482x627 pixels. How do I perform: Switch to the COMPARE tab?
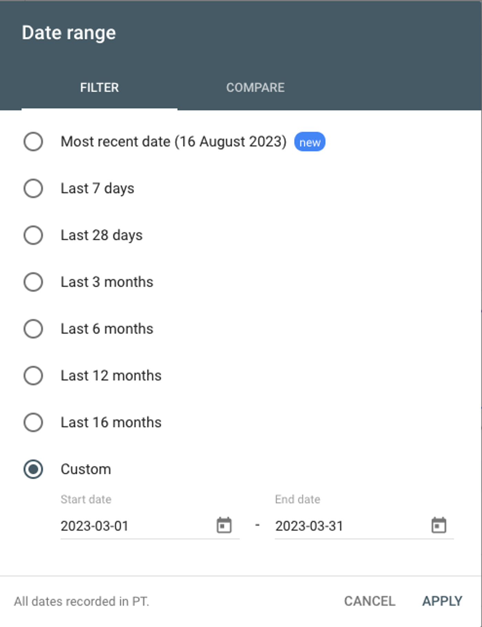(x=256, y=87)
